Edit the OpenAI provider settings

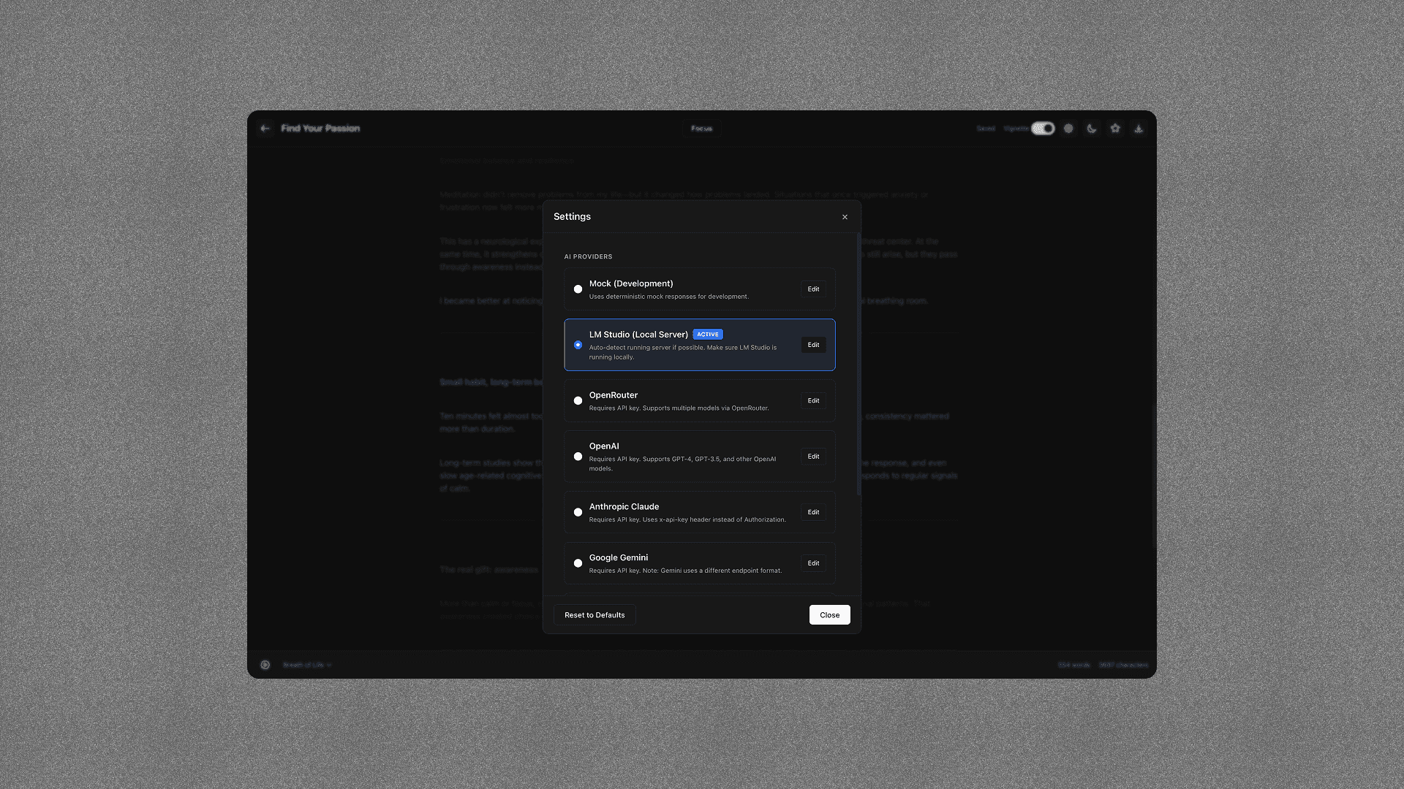(x=813, y=457)
